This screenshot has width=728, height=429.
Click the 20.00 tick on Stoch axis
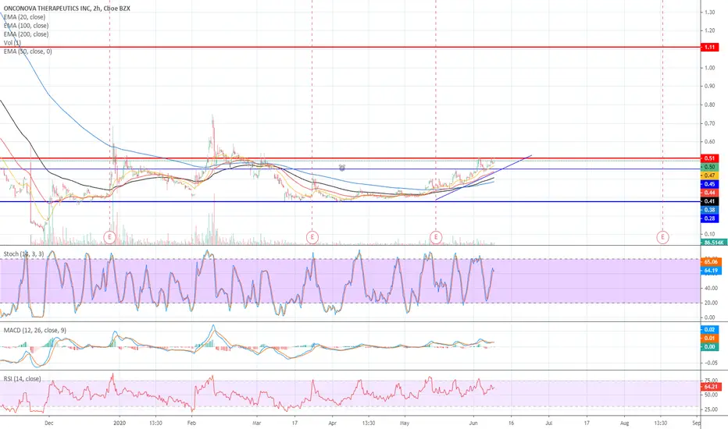point(709,303)
